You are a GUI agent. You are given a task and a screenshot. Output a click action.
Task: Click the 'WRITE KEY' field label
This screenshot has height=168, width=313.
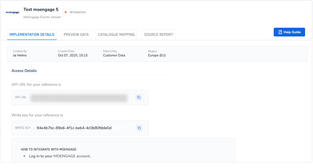pyautogui.click(x=23, y=128)
